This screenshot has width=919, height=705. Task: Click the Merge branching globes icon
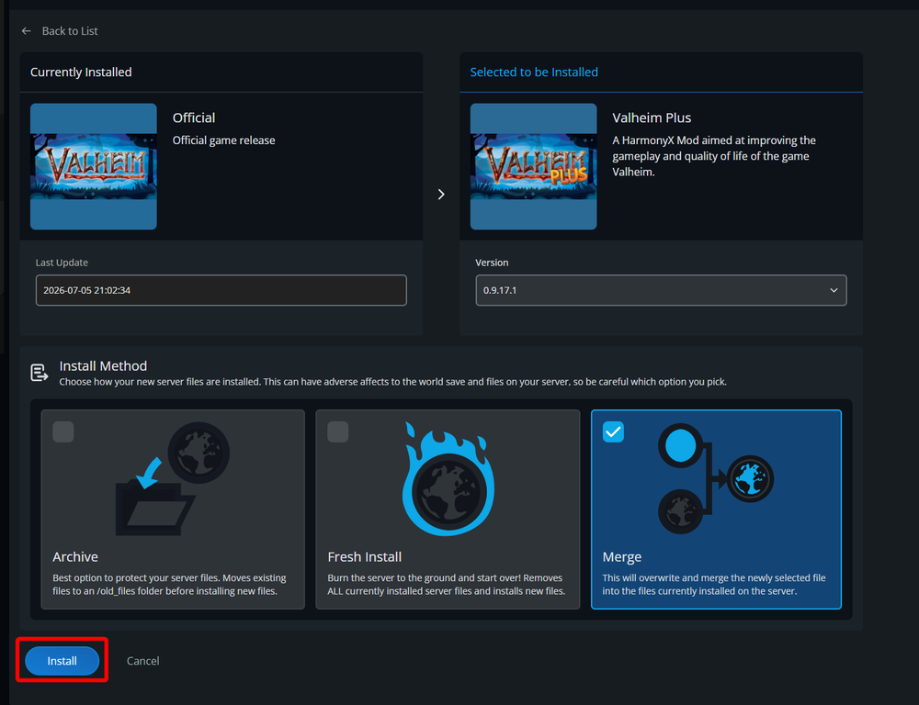coord(716,479)
